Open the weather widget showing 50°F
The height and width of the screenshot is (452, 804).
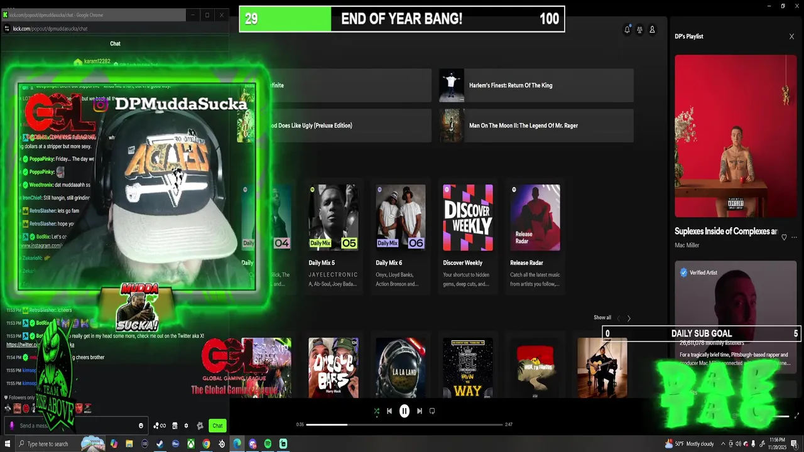(689, 444)
